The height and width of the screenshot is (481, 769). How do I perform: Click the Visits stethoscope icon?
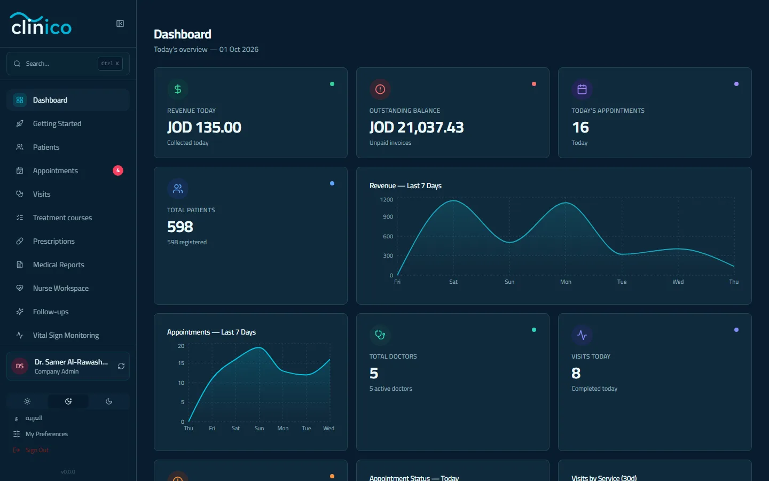(x=20, y=194)
